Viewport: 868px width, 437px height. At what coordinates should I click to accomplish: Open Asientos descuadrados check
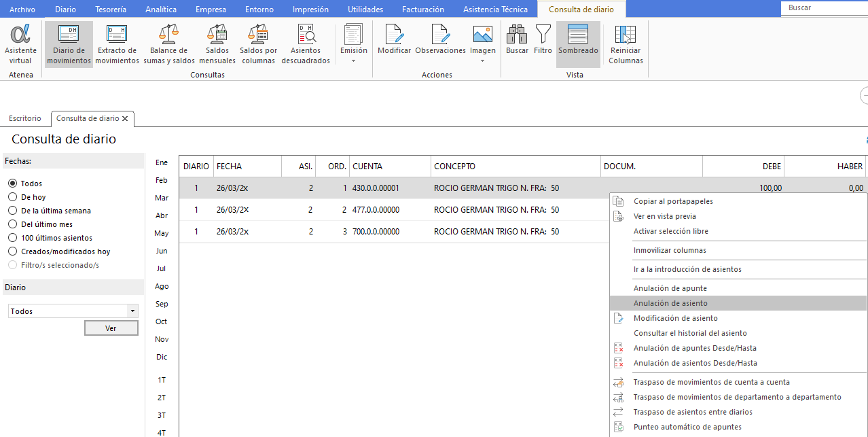pyautogui.click(x=306, y=44)
